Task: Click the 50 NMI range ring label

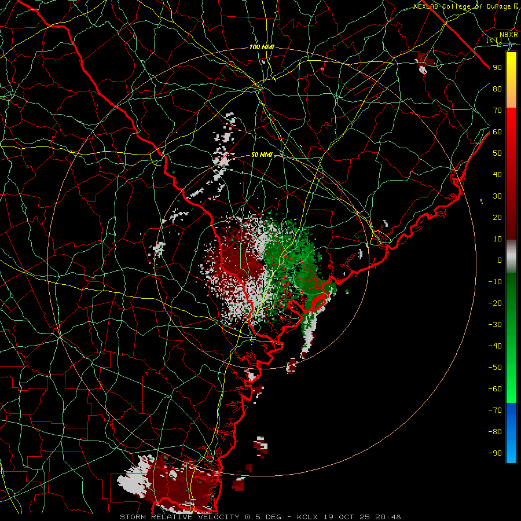Action: point(262,155)
